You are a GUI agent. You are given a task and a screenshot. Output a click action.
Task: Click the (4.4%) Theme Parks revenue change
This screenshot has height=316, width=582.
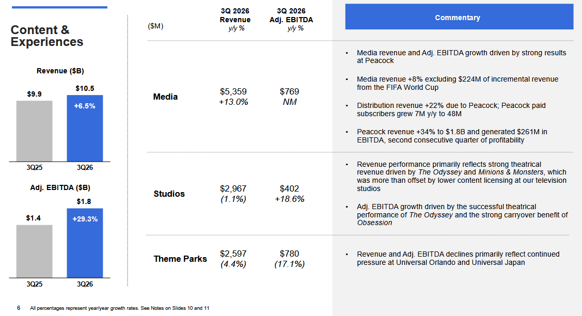click(233, 264)
